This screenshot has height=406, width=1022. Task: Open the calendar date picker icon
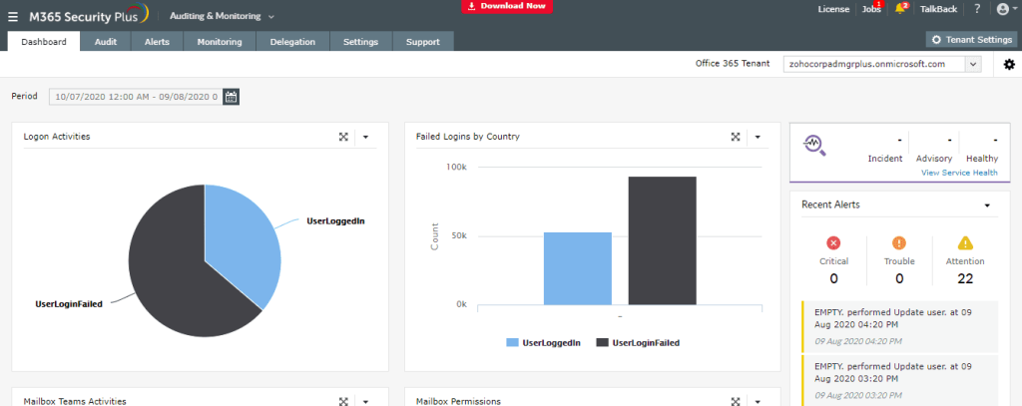point(232,97)
